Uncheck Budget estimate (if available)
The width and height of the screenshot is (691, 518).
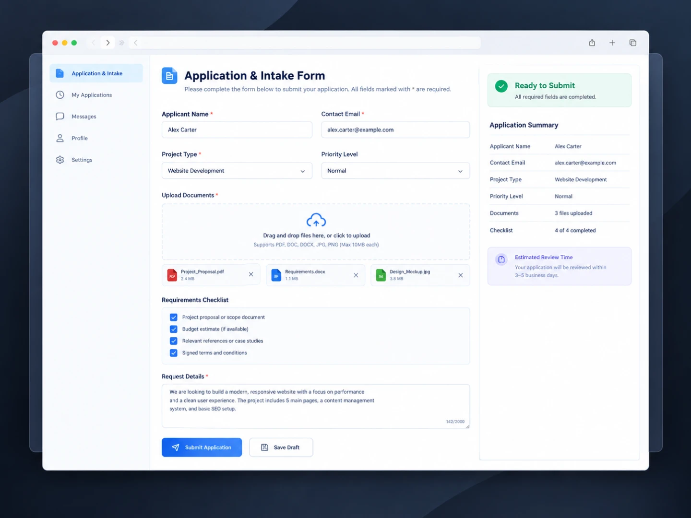[x=174, y=329]
